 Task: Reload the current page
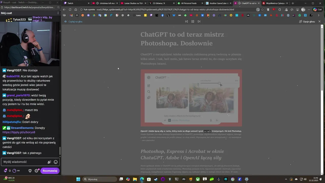(70, 10)
